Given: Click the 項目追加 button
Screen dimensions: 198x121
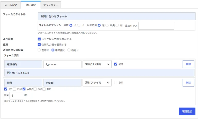Looking at the screenshot, I should [187, 111].
